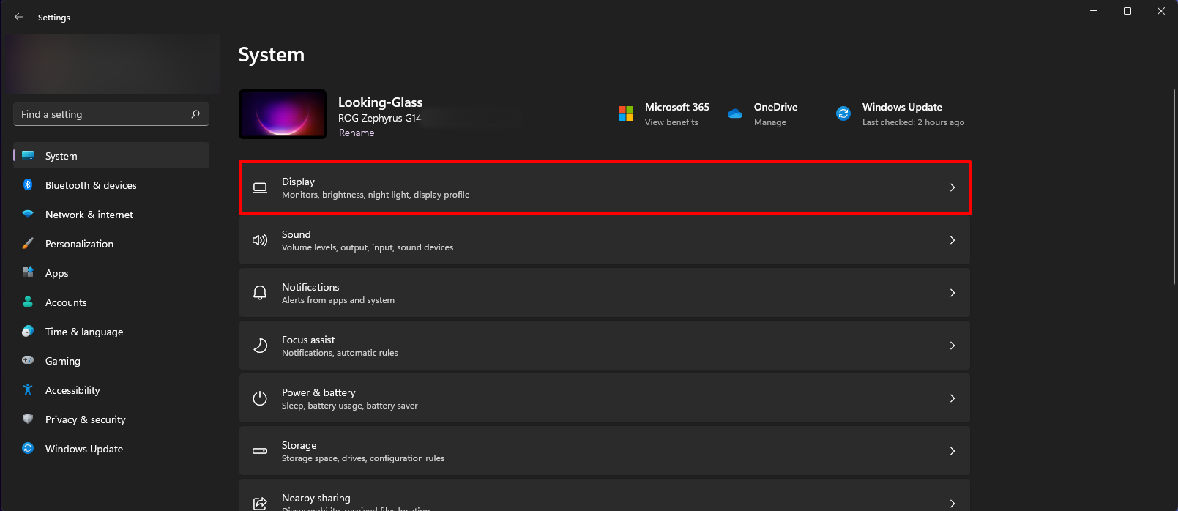
Task: Click the Bluetooth icon in sidebar
Action: pyautogui.click(x=28, y=184)
